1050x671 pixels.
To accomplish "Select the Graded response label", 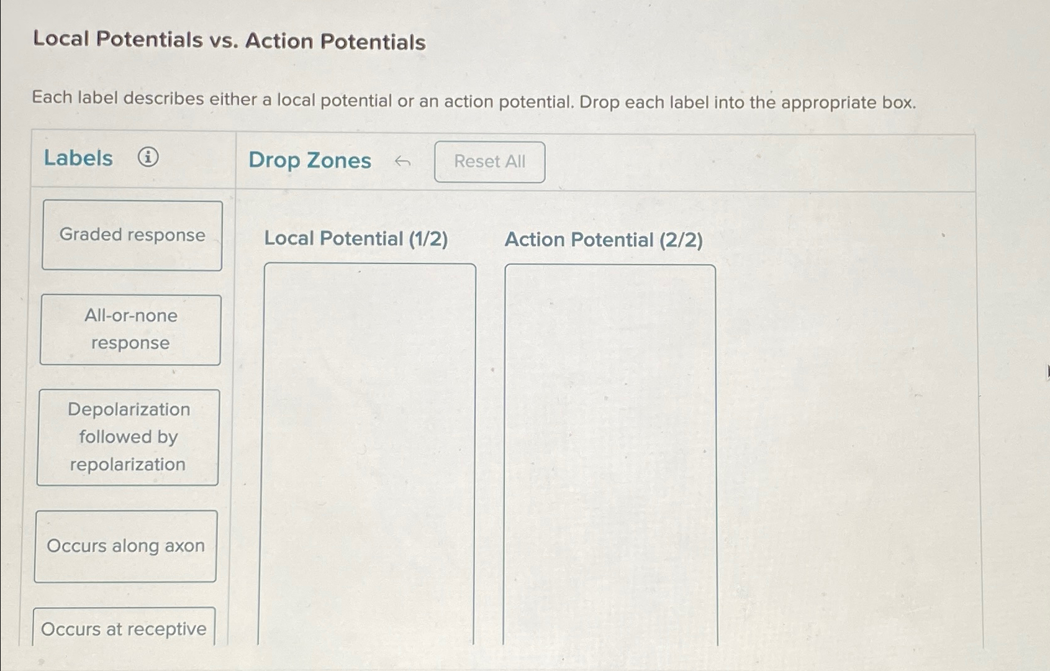I will [x=132, y=235].
